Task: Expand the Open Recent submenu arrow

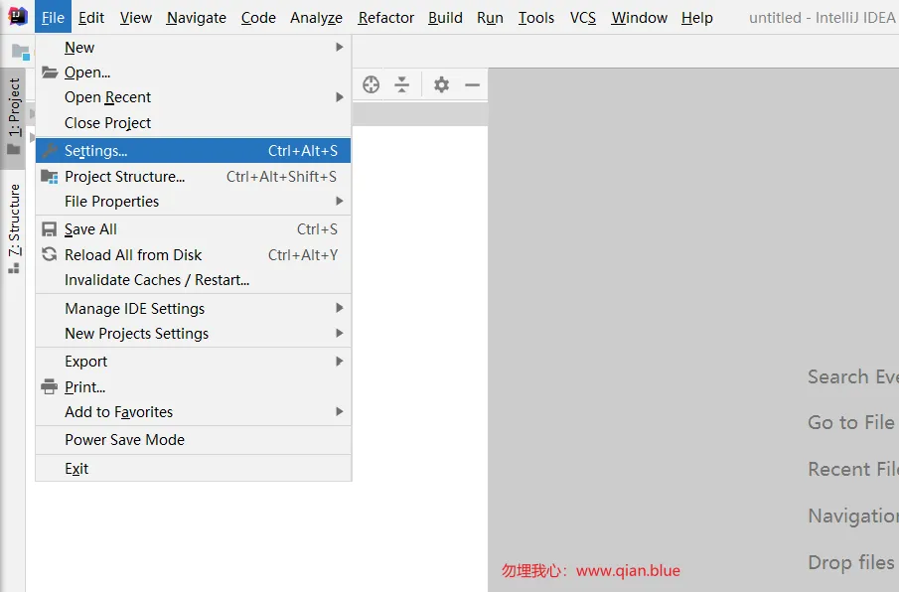Action: tap(340, 97)
